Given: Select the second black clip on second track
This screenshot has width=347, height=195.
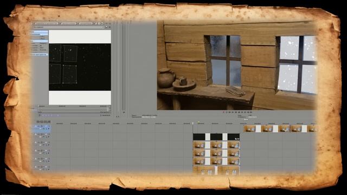Looking at the screenshot, I should (x=216, y=136).
